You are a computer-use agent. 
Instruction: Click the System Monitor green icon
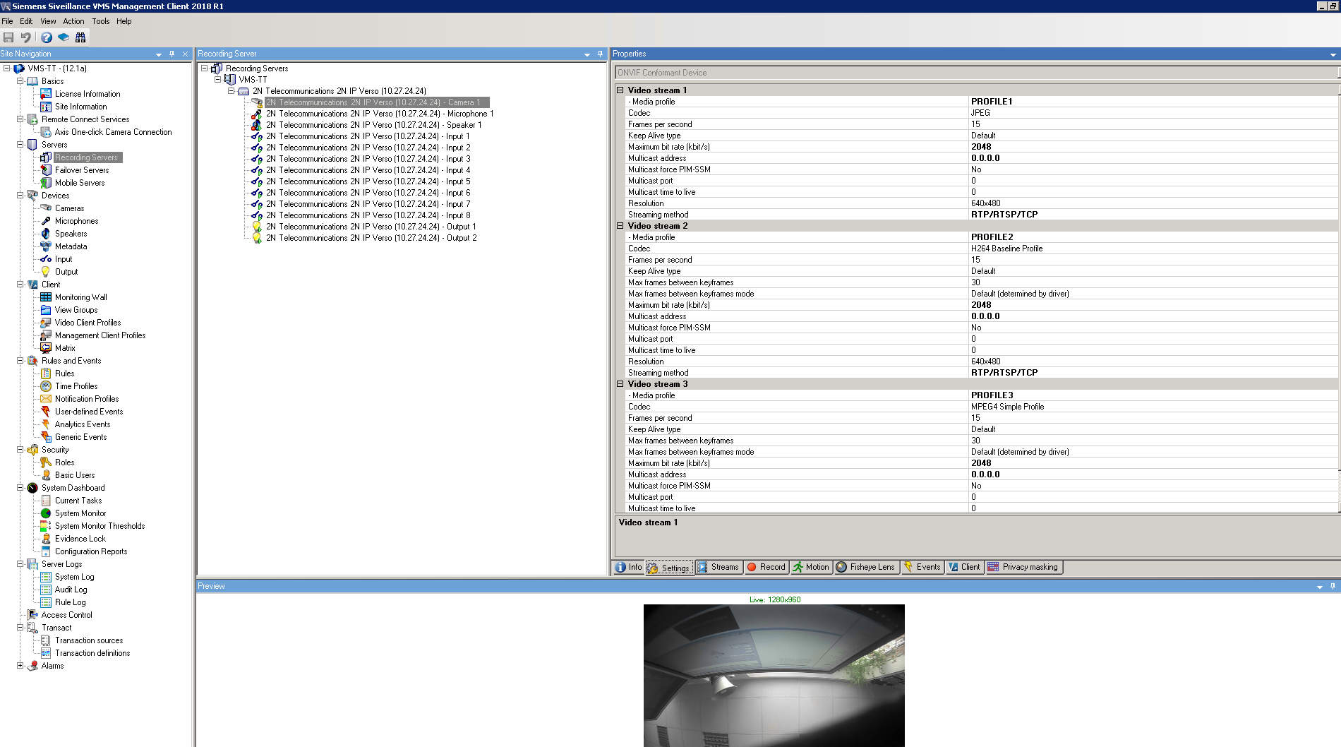[x=46, y=513]
